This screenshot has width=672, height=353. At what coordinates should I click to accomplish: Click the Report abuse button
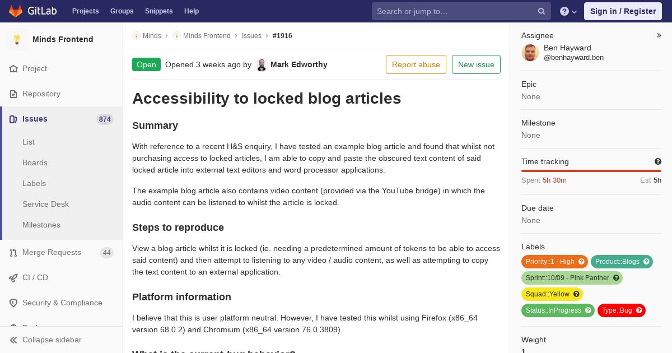click(416, 64)
